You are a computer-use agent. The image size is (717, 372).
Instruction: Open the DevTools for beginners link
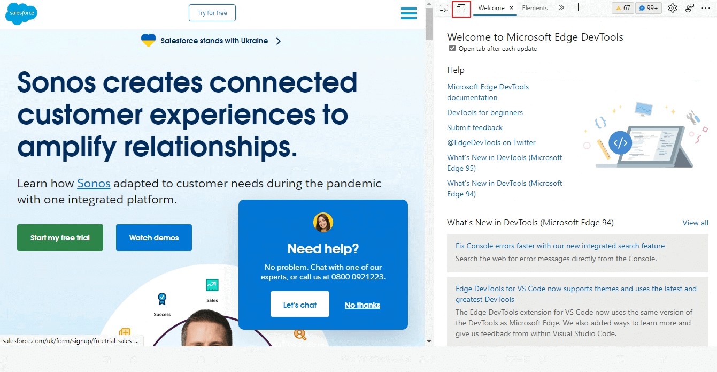click(484, 112)
